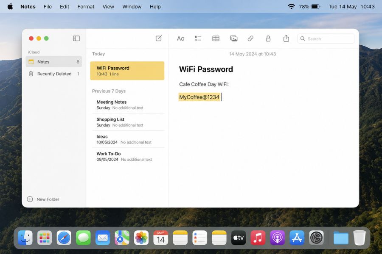
Task: Open the Edit menu
Action: 65,7
